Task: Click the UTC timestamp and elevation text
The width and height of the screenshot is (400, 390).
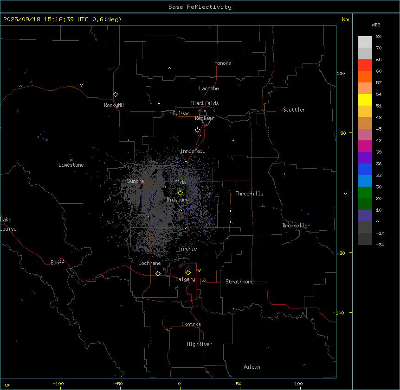Action: click(x=62, y=19)
